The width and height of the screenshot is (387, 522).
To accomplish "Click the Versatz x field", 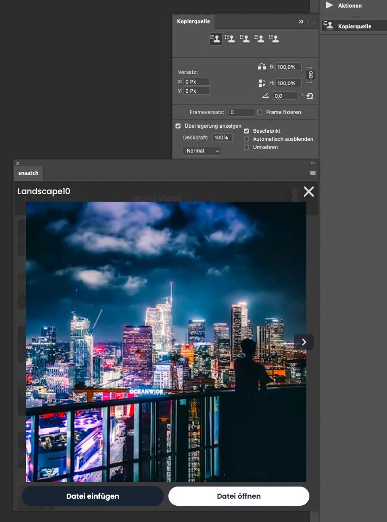I will [x=197, y=82].
